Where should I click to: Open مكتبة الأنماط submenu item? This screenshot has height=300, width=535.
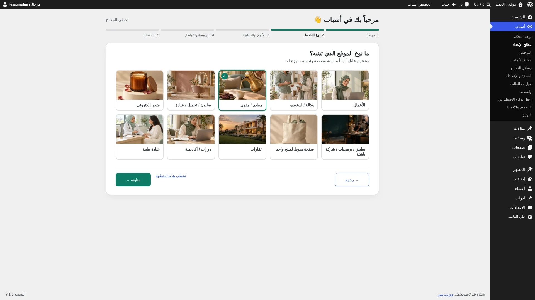pos(522,60)
